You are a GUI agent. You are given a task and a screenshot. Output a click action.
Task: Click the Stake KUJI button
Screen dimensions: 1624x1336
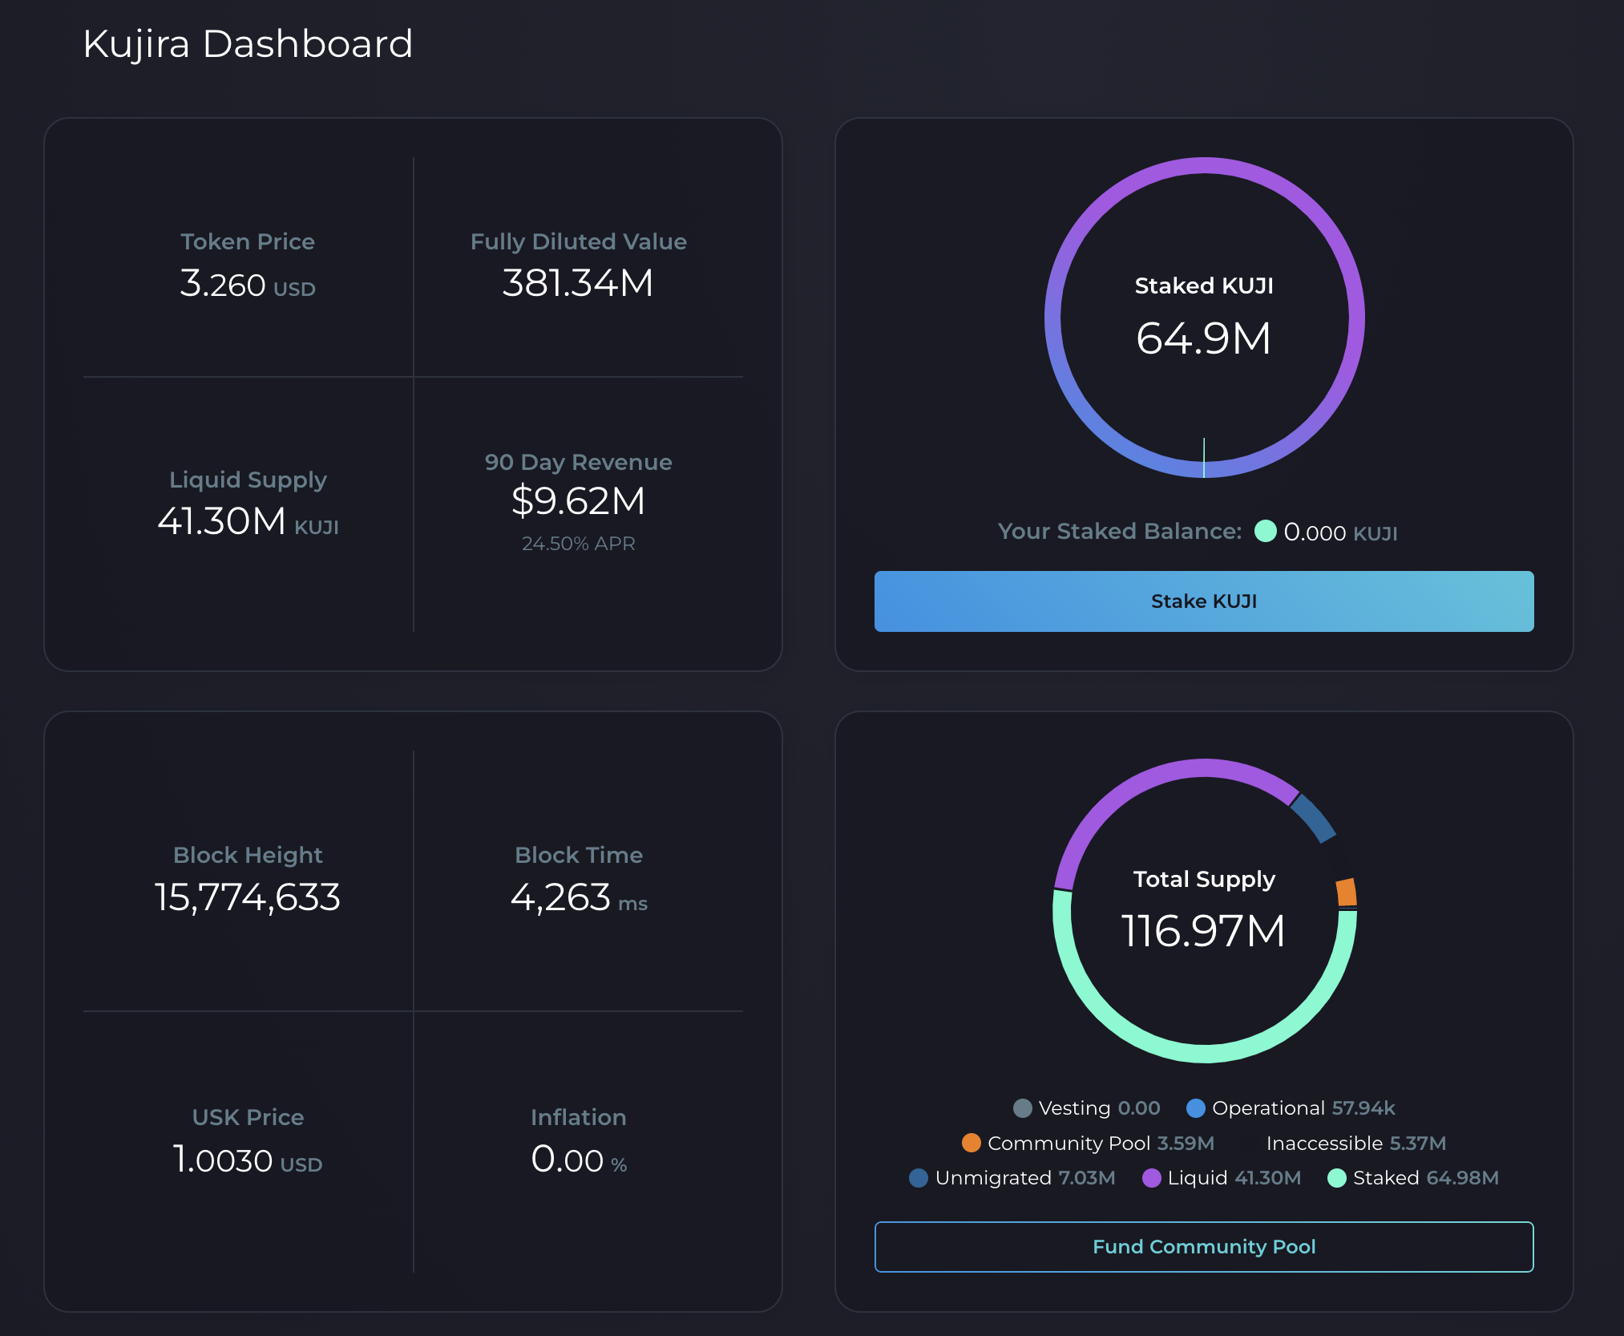click(1204, 601)
